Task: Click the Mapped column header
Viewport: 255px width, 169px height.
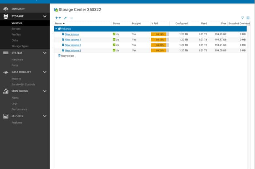Action: [137, 24]
